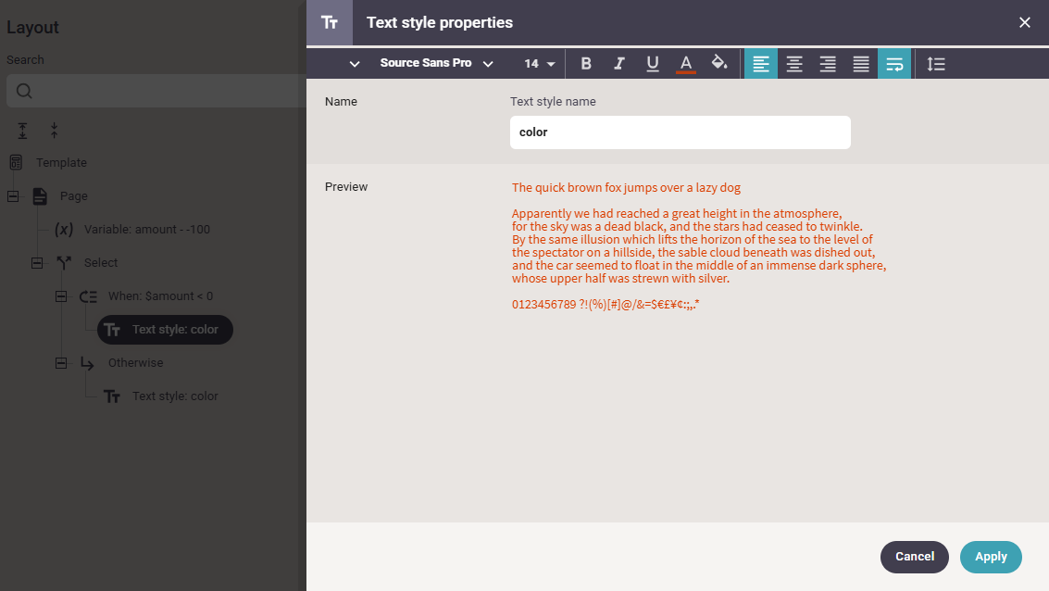Click preview symbols line '0123456789'
Image resolution: width=1049 pixels, height=591 pixels.
tap(606, 305)
